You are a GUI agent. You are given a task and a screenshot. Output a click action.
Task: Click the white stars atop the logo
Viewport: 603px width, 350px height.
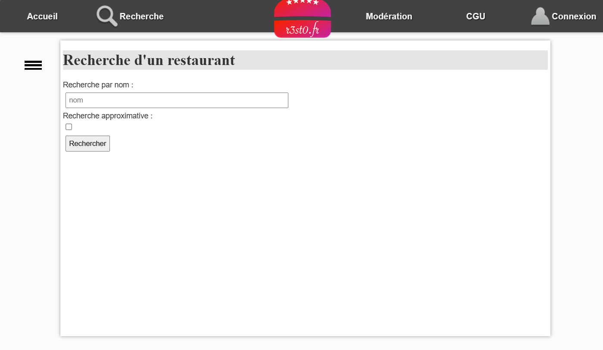[x=302, y=3]
